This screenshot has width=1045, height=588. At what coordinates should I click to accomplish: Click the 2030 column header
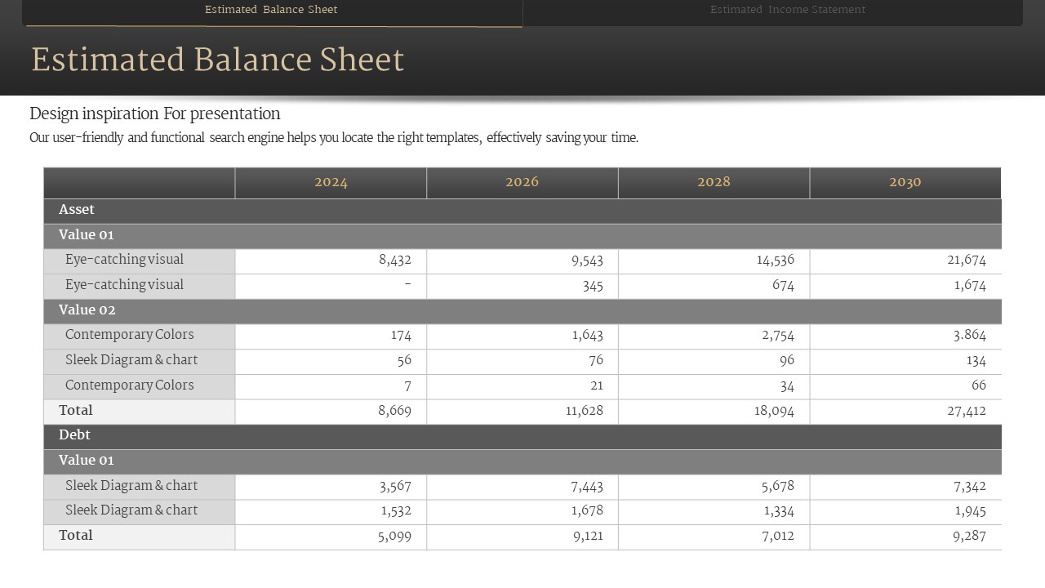(905, 182)
